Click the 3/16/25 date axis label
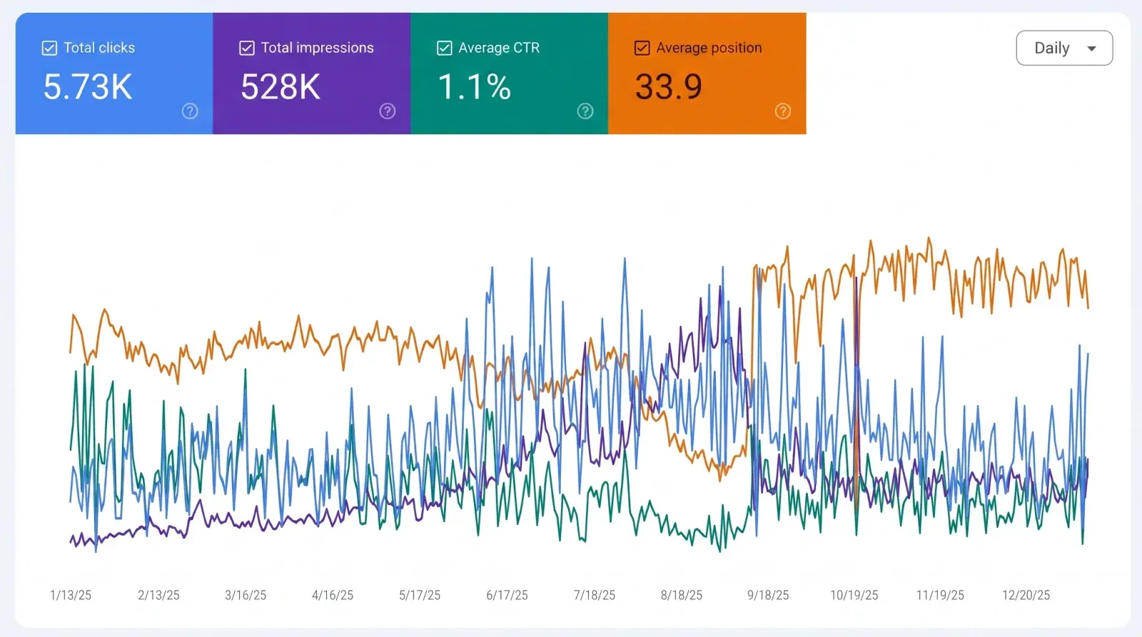Image resolution: width=1142 pixels, height=637 pixels. pyautogui.click(x=246, y=595)
